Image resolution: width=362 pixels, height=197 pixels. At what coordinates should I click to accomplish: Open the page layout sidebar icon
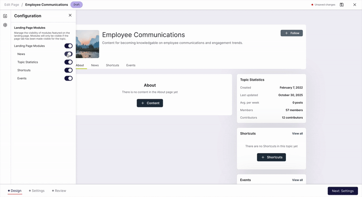tap(5, 16)
